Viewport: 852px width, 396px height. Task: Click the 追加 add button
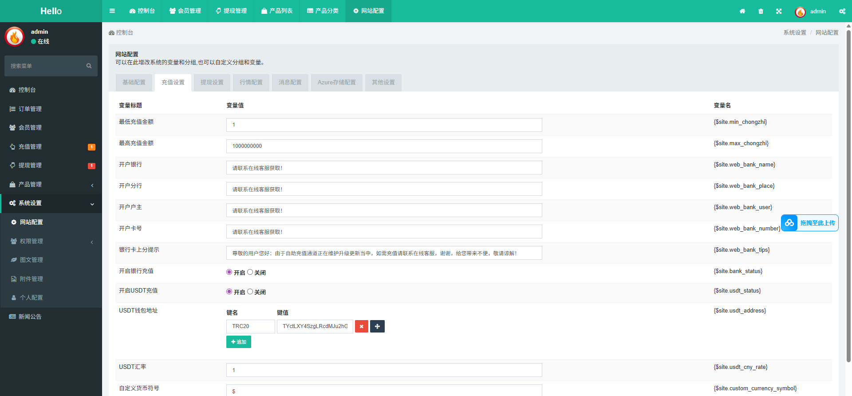239,342
